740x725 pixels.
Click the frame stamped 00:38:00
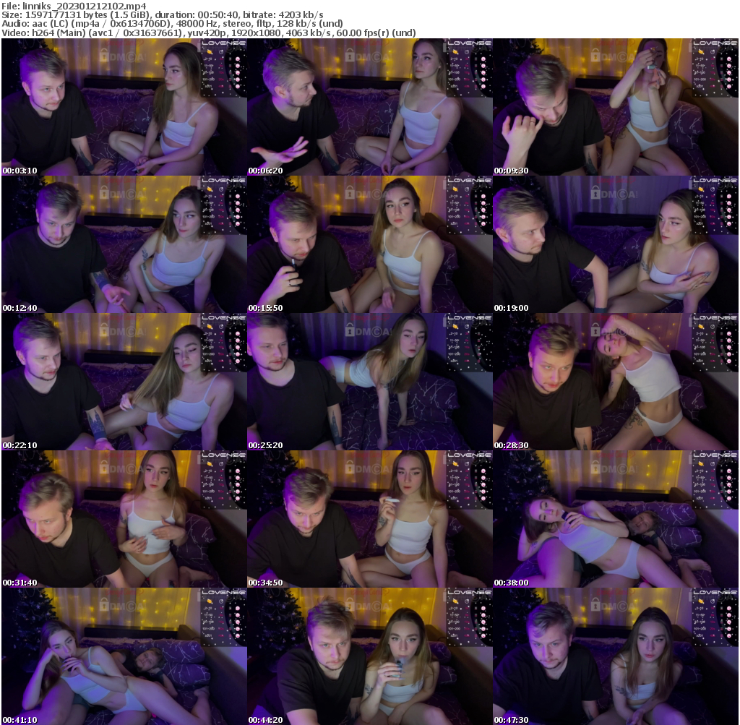point(615,517)
